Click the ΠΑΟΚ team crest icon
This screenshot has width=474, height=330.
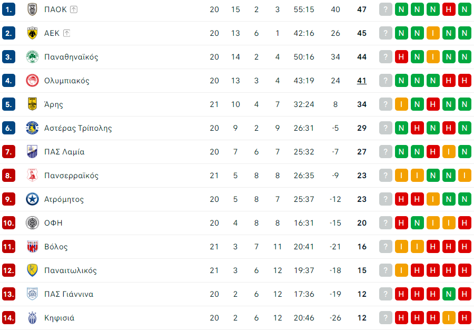[x=32, y=9]
